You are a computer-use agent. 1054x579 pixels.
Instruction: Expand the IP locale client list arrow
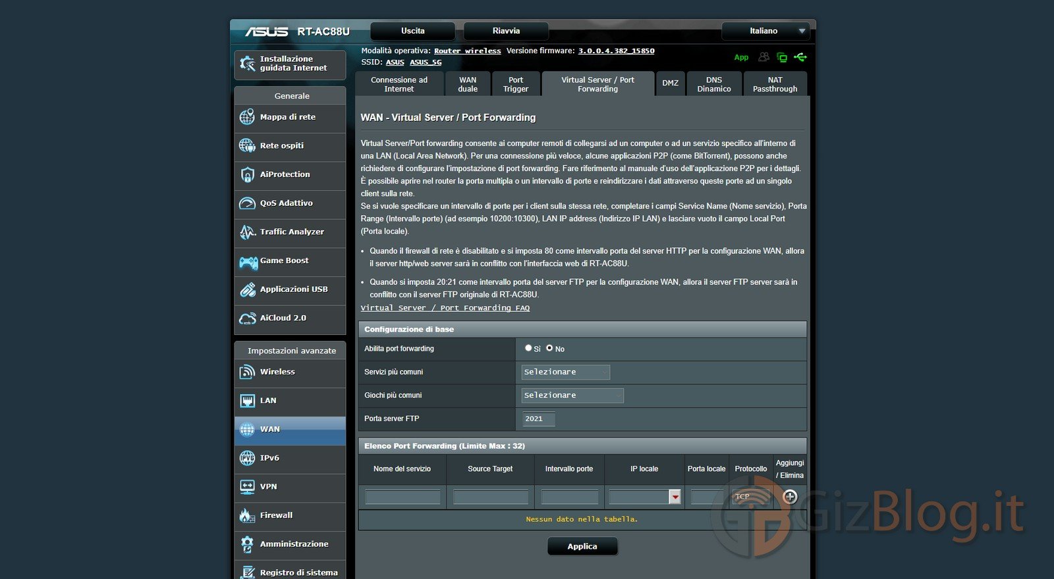(x=675, y=497)
